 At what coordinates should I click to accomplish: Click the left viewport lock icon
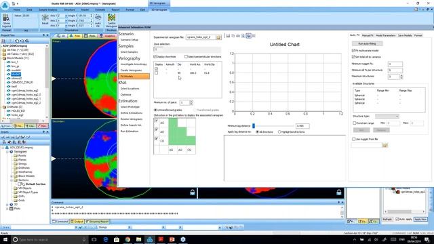(x=193, y=192)
